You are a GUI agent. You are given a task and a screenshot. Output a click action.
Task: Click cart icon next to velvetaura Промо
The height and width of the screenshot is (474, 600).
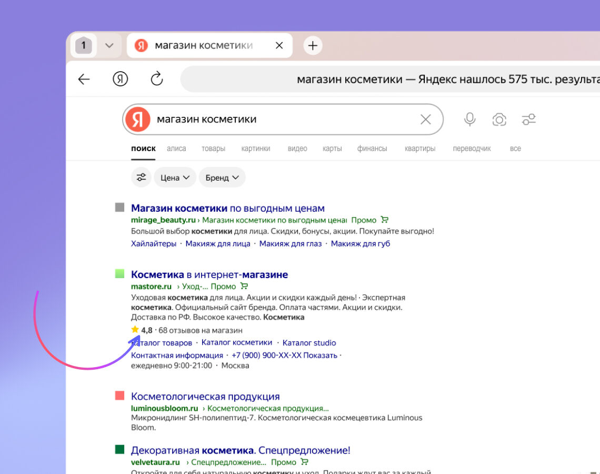(305, 462)
